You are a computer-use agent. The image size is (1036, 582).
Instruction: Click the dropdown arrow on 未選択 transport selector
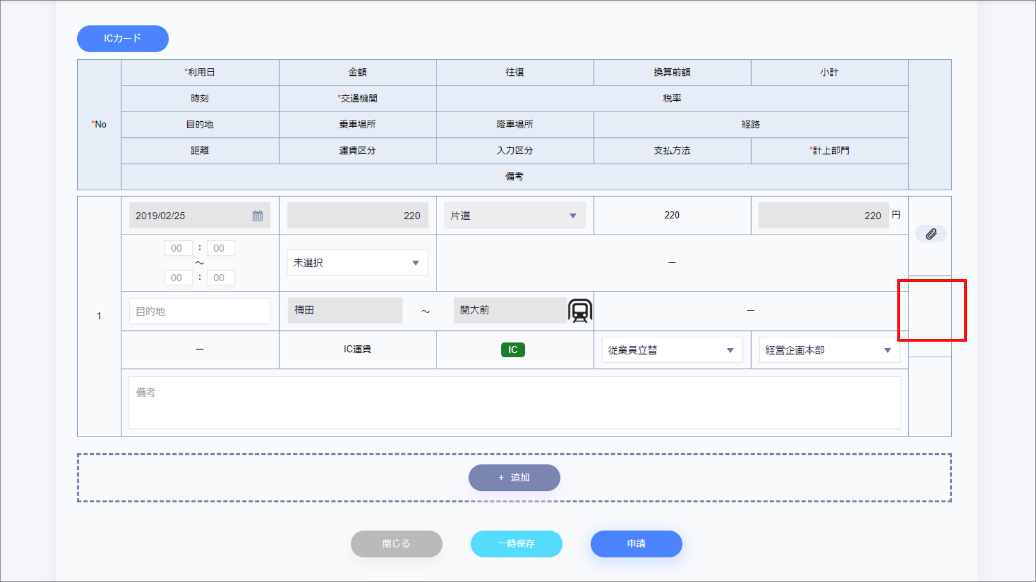click(x=415, y=262)
